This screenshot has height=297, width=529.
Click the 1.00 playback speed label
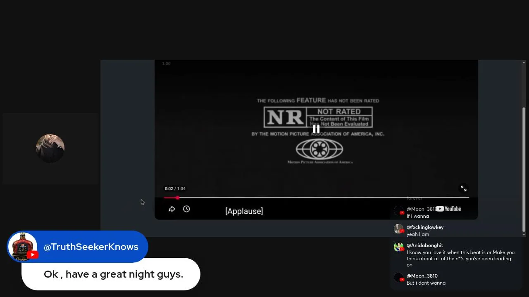coord(166,64)
